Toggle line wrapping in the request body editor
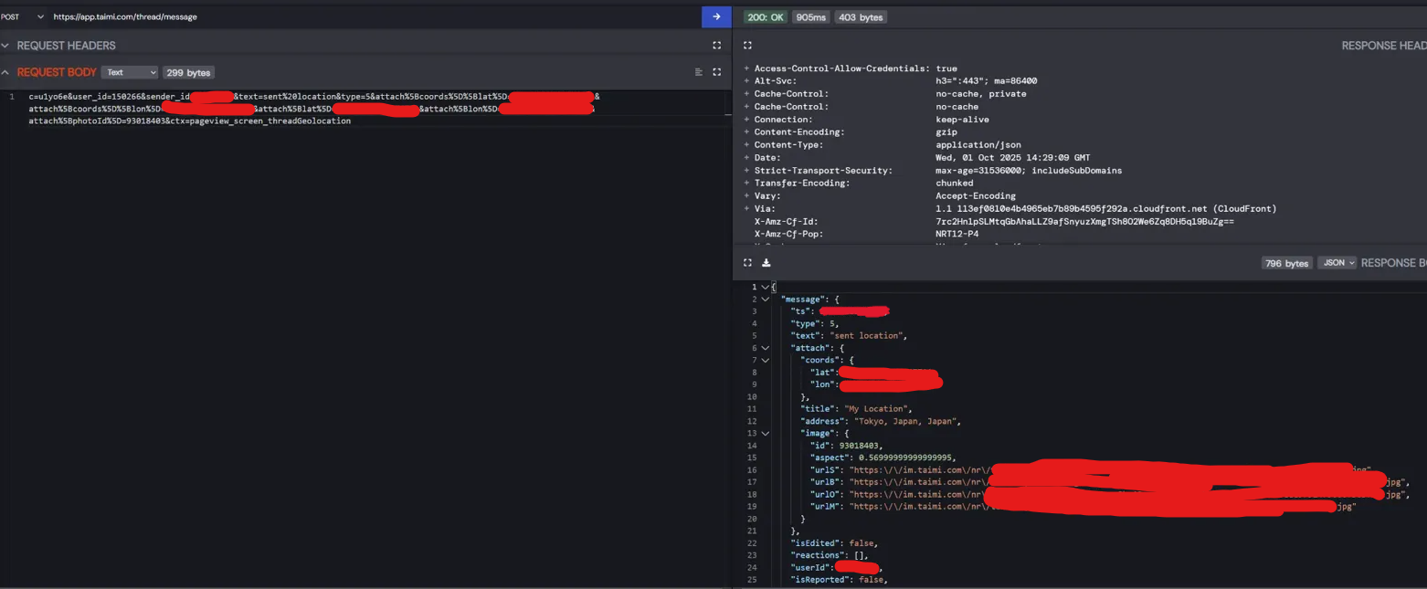The height and width of the screenshot is (589, 1427). (x=698, y=72)
